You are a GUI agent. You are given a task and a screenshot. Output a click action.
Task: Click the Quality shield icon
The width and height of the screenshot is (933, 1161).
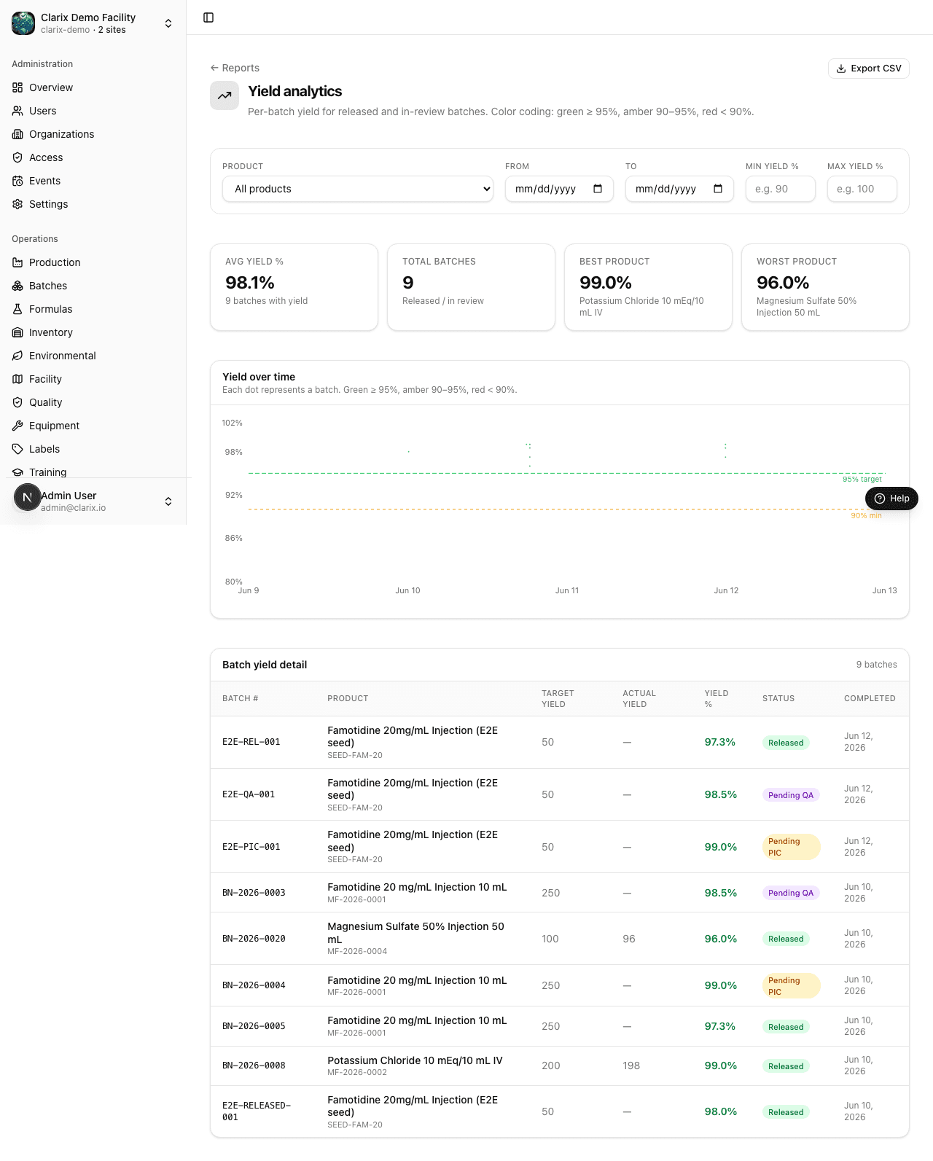(17, 402)
